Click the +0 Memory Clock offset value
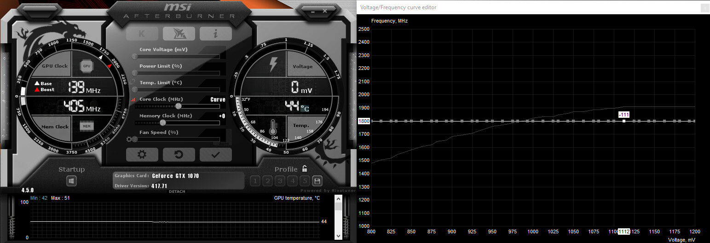The image size is (710, 243). pyautogui.click(x=222, y=116)
